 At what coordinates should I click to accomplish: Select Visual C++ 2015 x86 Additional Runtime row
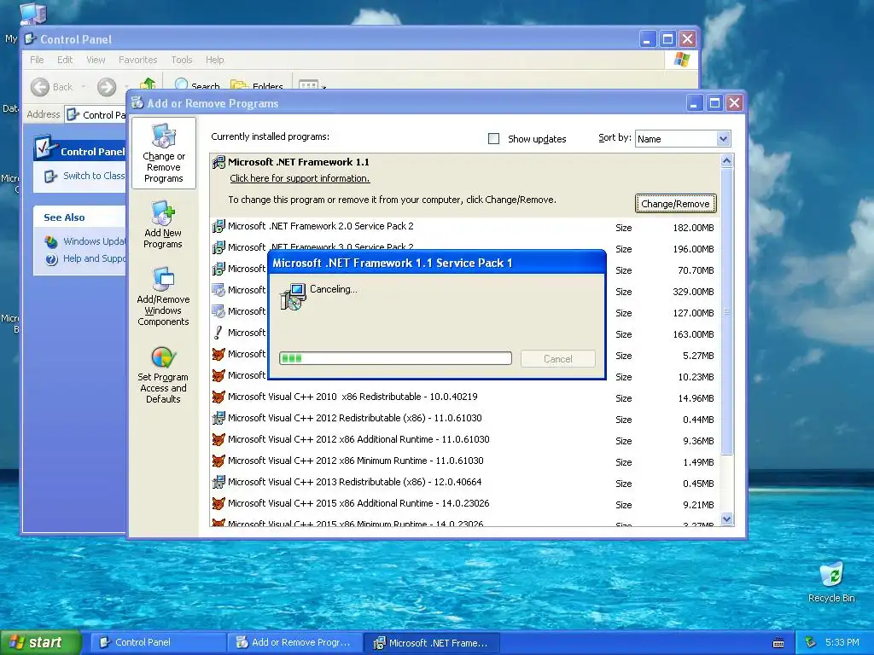click(463, 503)
